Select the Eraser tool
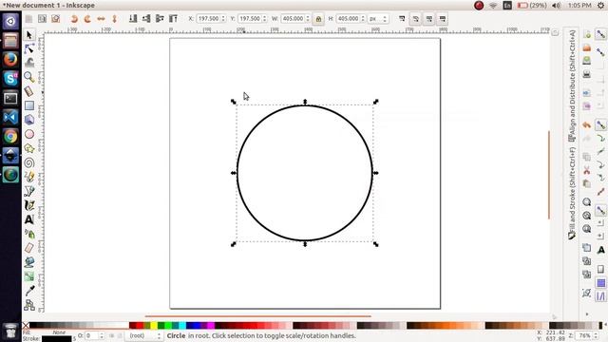 point(29,248)
